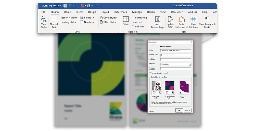The width and height of the screenshot is (255, 131).
Task: Click the Learner Guide cover thumbnail
Action: pos(156,88)
